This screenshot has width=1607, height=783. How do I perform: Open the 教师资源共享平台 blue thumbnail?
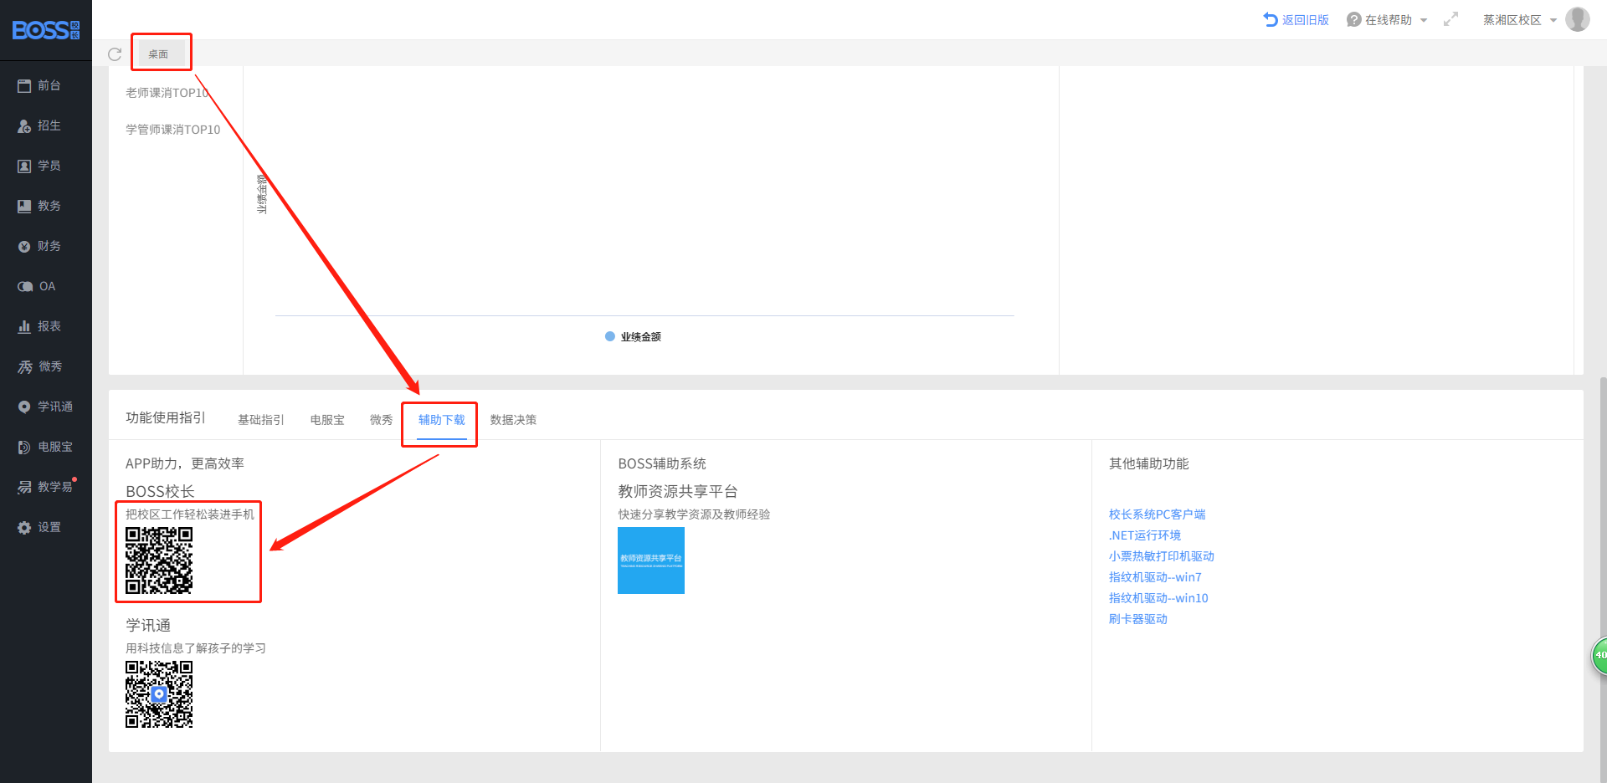click(x=651, y=560)
